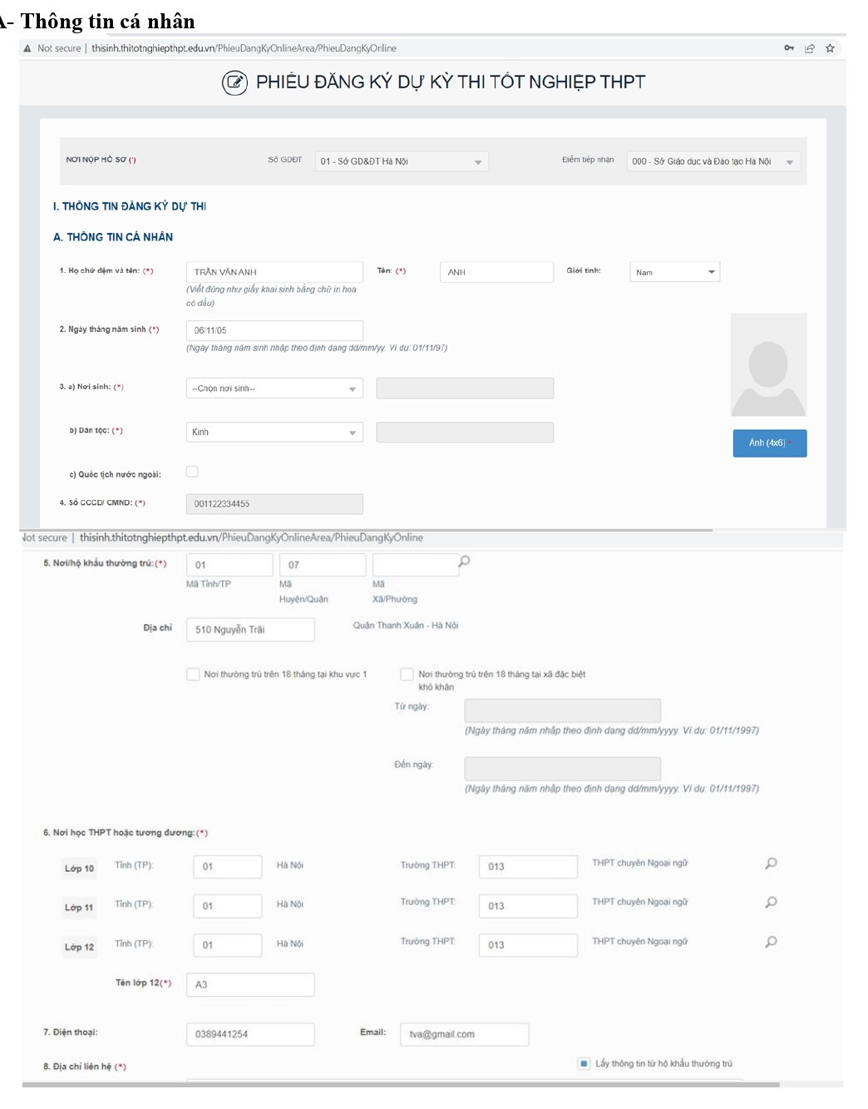Click the Not secure warning icon
This screenshot has width=868, height=1109.
[27, 48]
